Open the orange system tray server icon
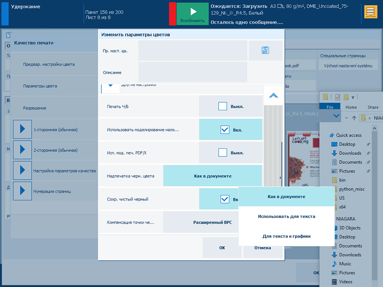Viewport: 383px width, 287px height. (x=370, y=12)
